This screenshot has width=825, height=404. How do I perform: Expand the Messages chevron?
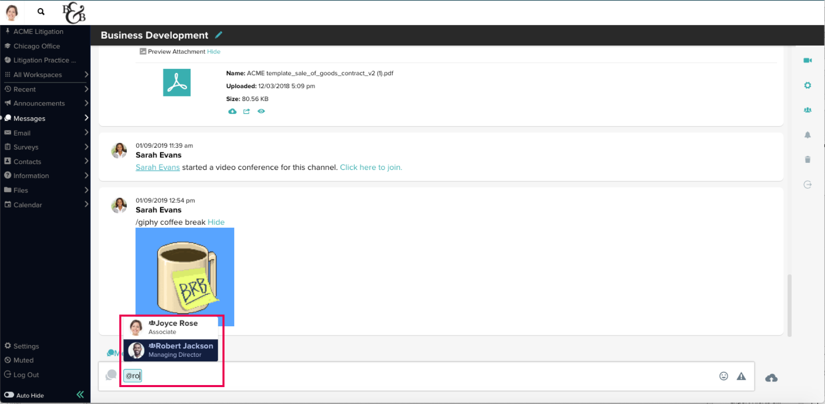point(86,118)
